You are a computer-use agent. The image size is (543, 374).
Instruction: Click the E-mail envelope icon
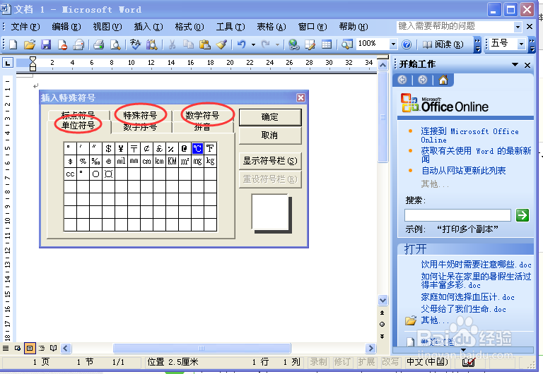pos(79,44)
